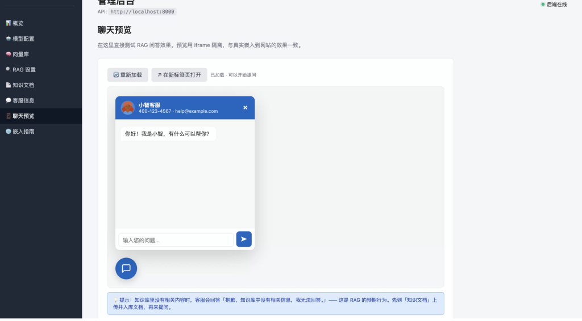Screen dimensions: 582x321
Task: Click the 模型配置 robot icon
Action: 8,39
